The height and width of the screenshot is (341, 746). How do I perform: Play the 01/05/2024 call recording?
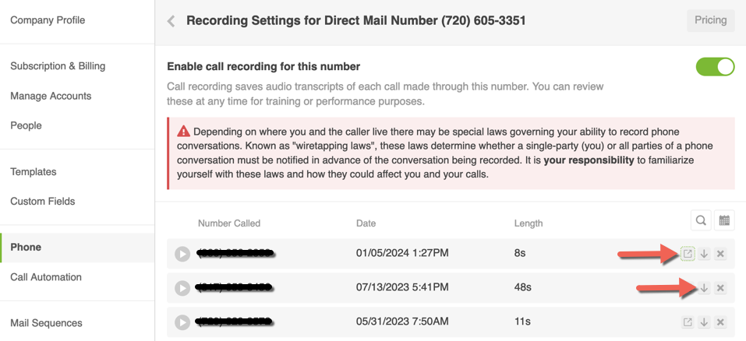[x=182, y=254]
